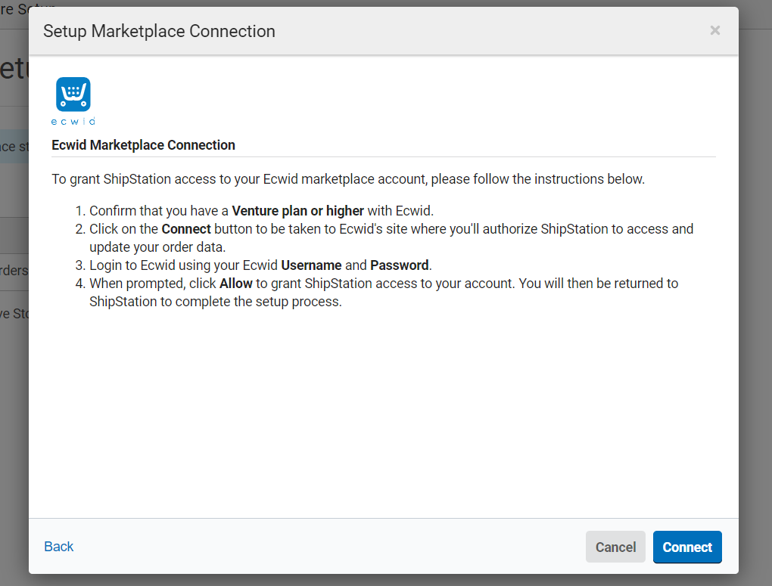Image resolution: width=772 pixels, height=586 pixels.
Task: Click the bold 'Connect' word in step 2
Action: pos(186,228)
